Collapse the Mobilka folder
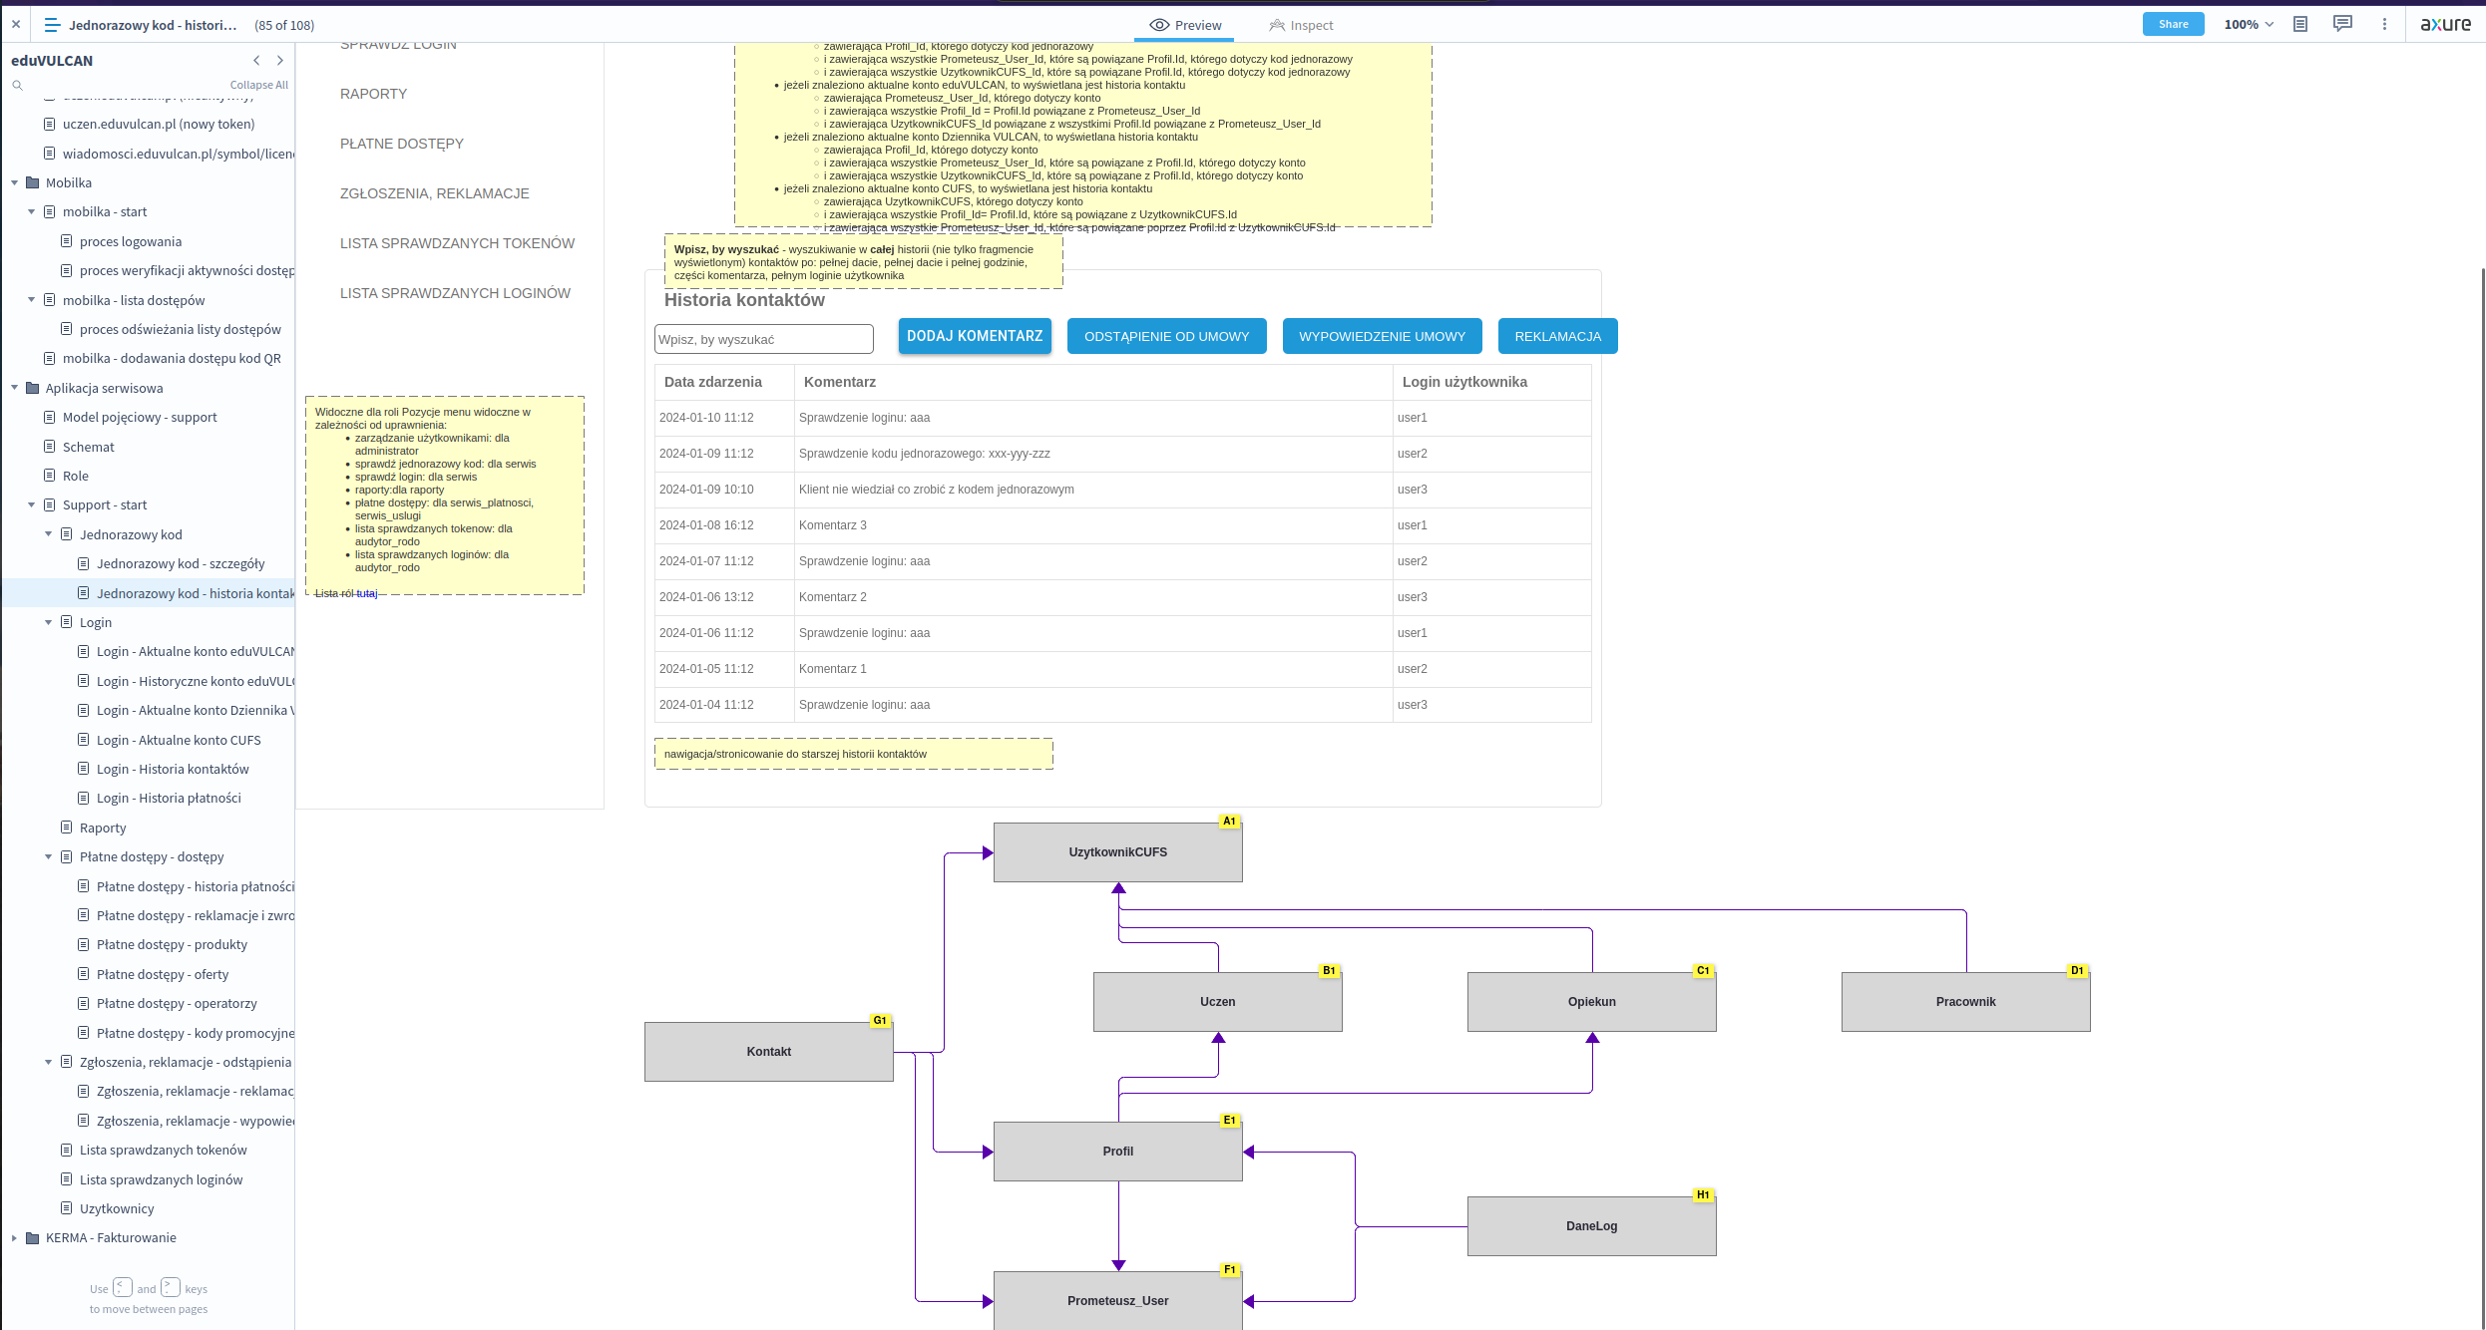Viewport: 2486px width, 1330px height. point(15,182)
